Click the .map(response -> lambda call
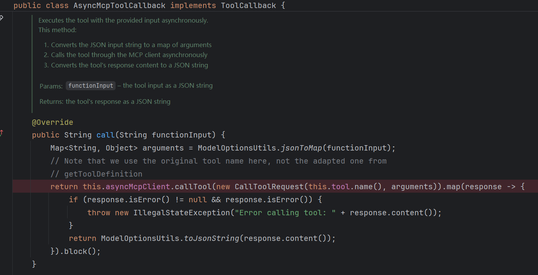 [479, 187]
